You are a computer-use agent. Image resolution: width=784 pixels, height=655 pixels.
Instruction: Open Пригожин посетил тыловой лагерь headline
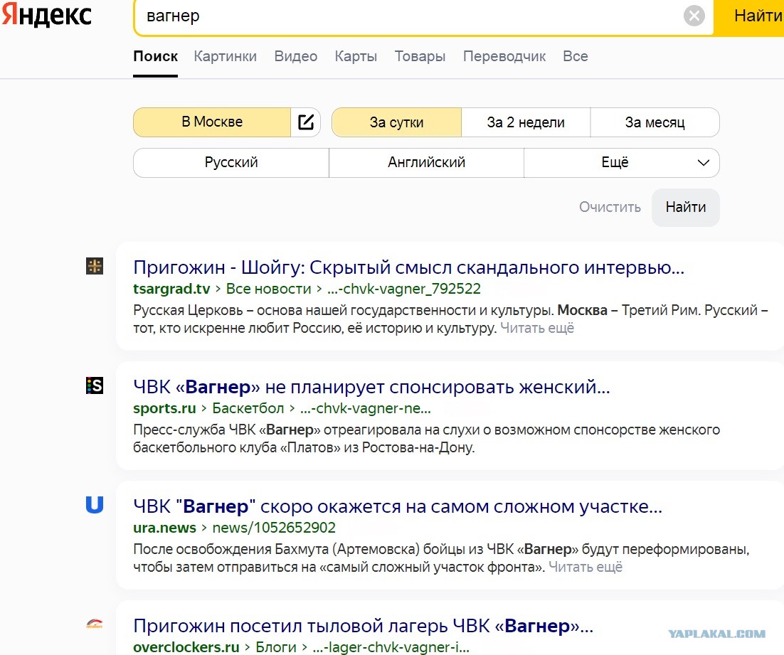coord(363,626)
